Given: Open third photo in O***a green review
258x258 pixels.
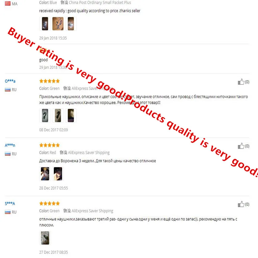Looking at the screenshot, I should pos(71,115).
